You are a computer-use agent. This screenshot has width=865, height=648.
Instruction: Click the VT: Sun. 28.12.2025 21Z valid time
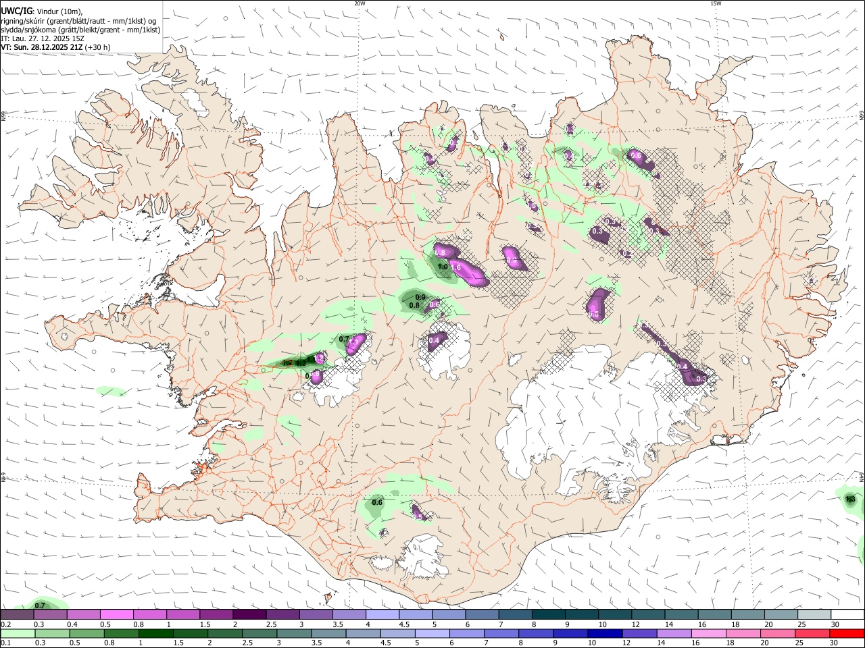[55, 47]
